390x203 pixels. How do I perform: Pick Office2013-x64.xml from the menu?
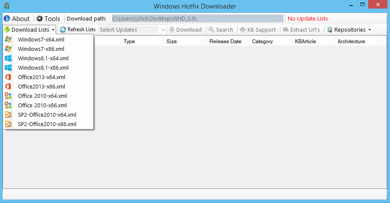pos(48,77)
